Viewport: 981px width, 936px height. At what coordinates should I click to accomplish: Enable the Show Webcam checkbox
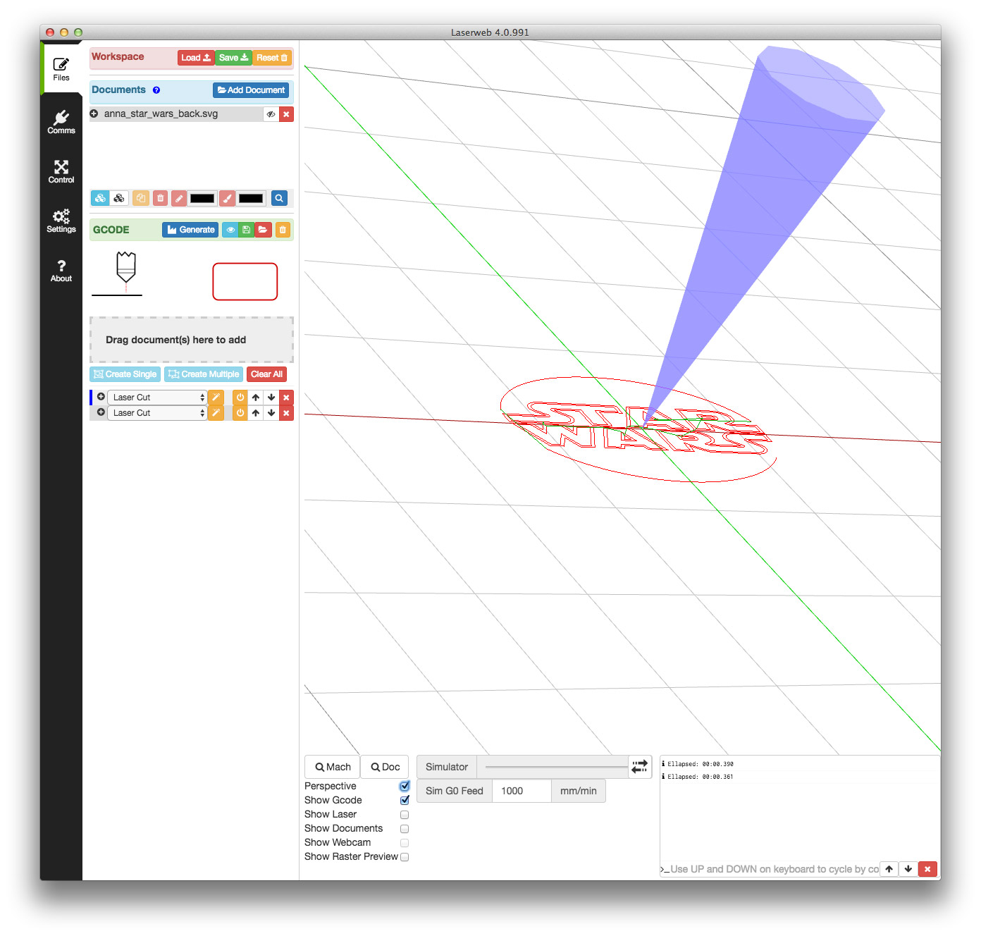click(x=405, y=843)
